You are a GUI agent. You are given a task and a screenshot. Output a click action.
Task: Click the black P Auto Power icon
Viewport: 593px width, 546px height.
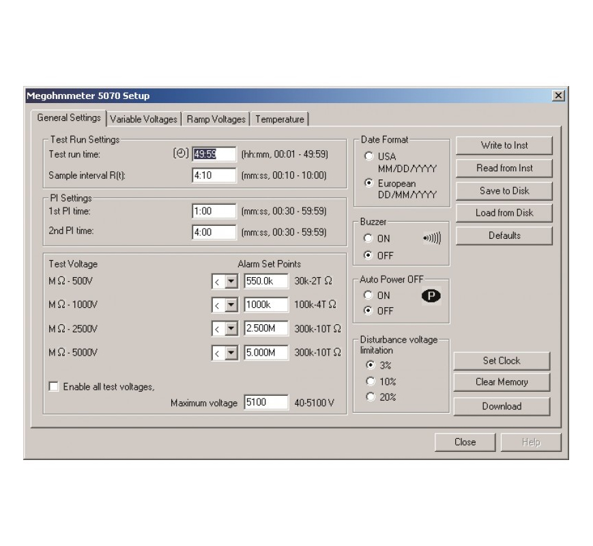(x=431, y=296)
